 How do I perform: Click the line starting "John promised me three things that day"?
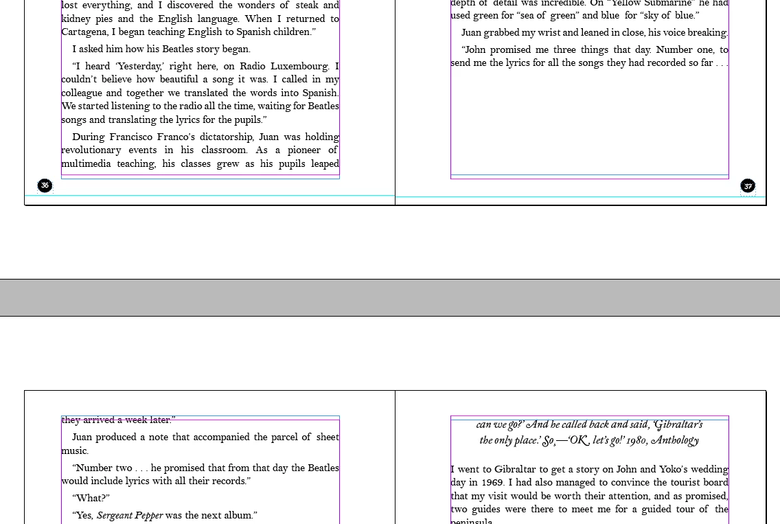[x=595, y=49]
